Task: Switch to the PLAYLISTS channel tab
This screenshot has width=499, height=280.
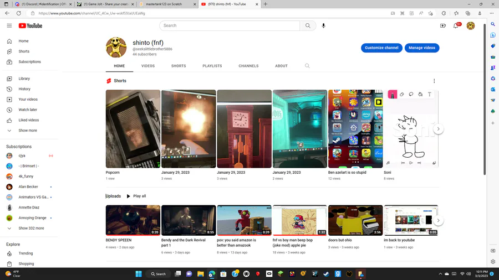Action: pos(212,66)
